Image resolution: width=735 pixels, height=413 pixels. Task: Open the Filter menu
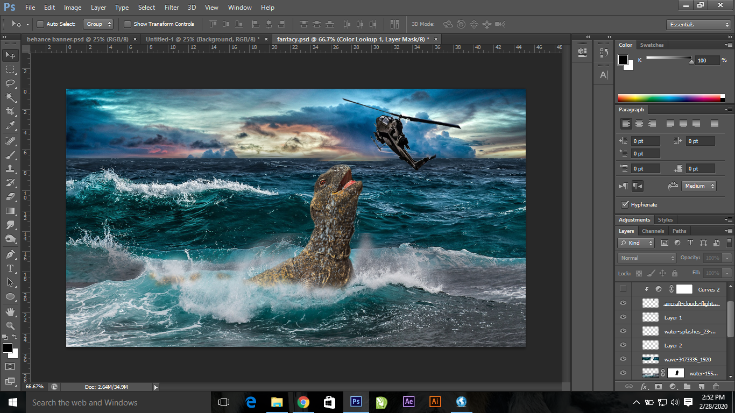[172, 8]
